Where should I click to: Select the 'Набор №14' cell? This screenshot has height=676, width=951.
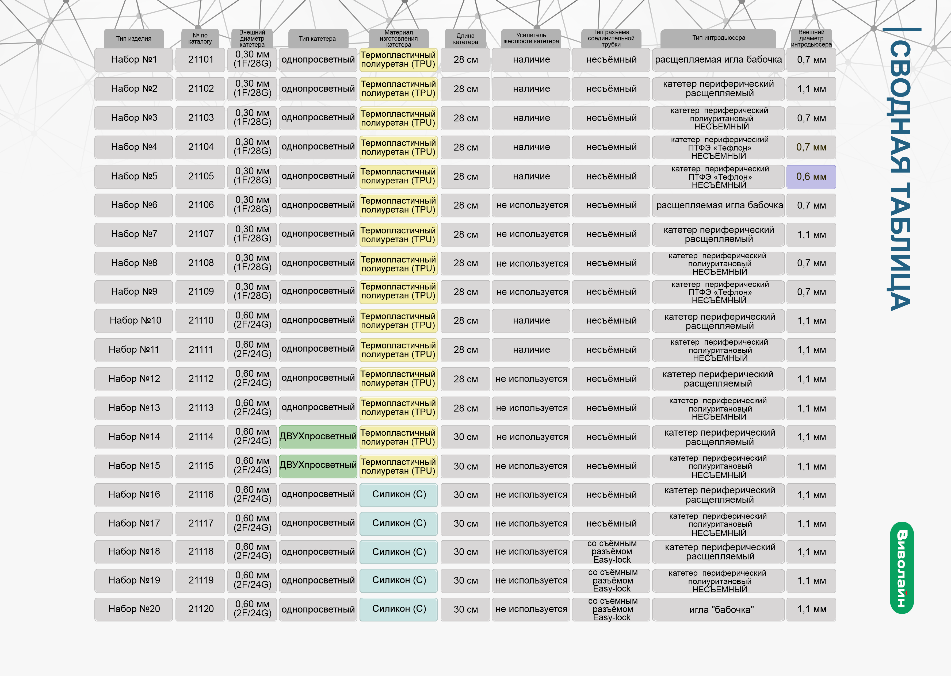pyautogui.click(x=134, y=437)
